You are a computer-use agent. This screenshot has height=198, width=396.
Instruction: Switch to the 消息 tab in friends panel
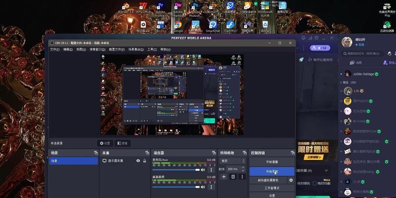coord(356,63)
